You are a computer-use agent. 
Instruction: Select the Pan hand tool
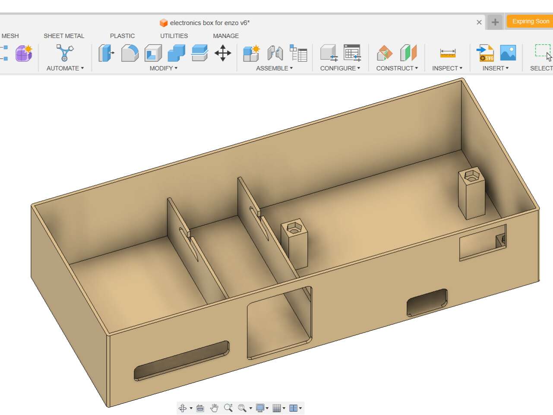[x=214, y=408]
